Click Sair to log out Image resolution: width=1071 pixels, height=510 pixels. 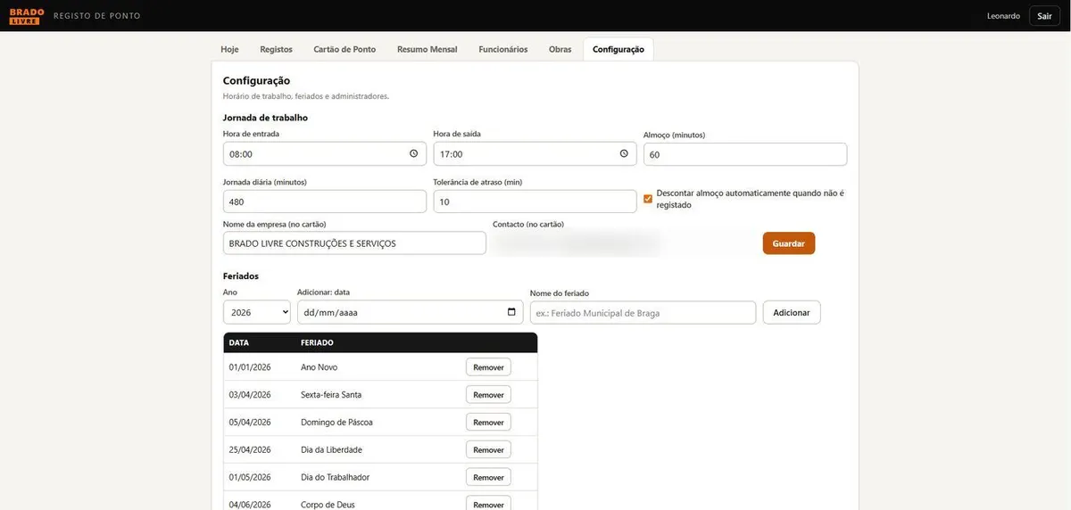(1044, 16)
